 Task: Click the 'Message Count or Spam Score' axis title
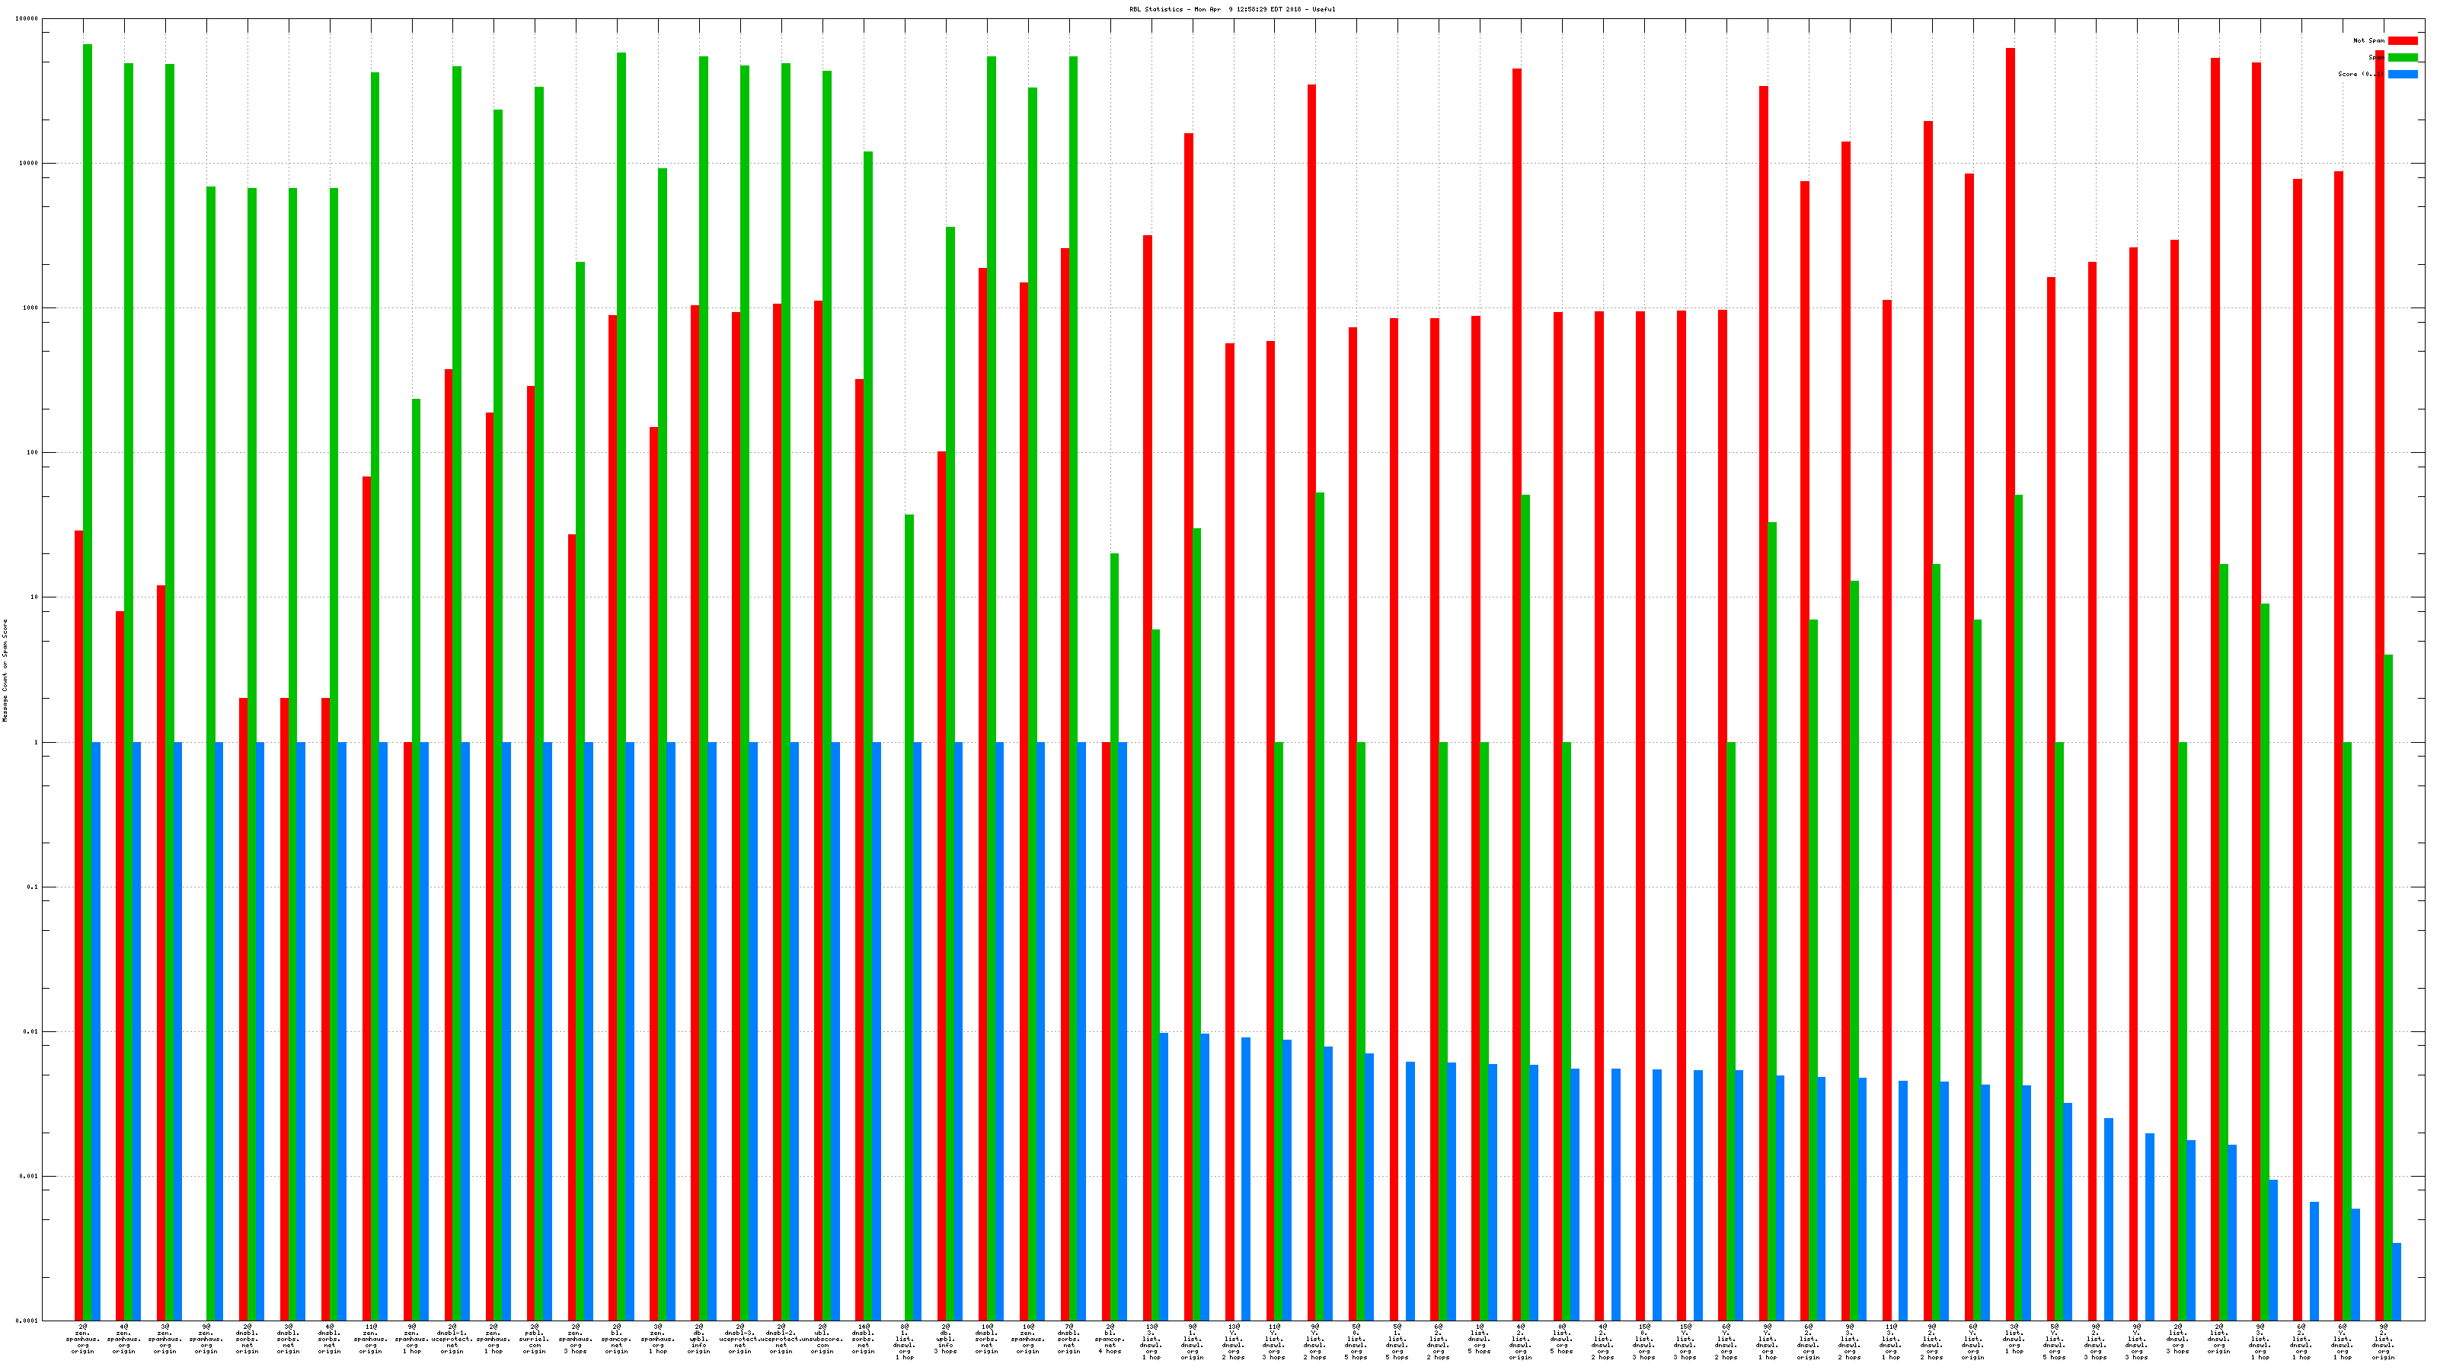pos(5,671)
